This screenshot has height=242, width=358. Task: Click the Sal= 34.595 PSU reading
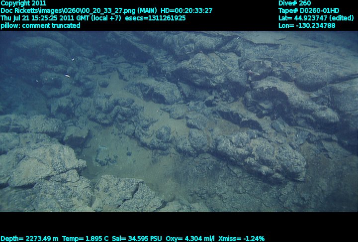click(134, 238)
